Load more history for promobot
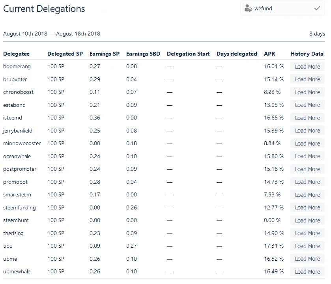This screenshot has width=331, height=284. coord(307,182)
